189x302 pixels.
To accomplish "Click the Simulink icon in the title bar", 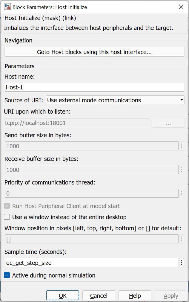I will [7, 7].
